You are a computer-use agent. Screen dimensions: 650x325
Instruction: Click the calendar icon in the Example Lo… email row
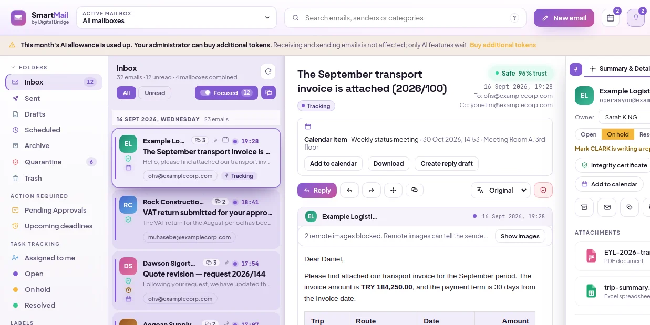point(225,140)
